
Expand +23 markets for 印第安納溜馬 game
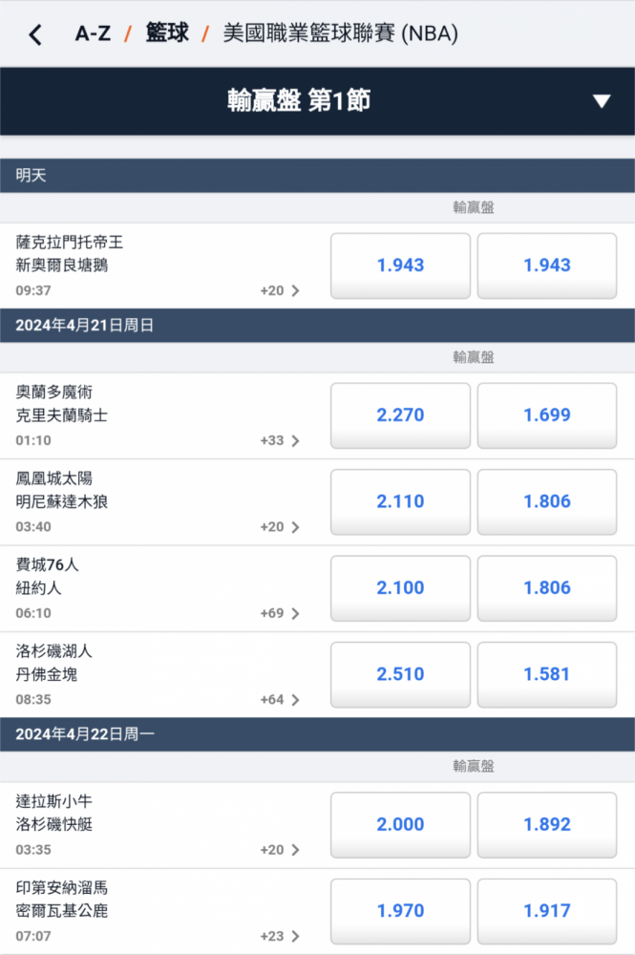click(x=280, y=936)
